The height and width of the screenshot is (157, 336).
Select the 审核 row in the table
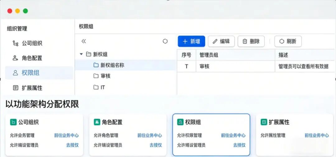(x=256, y=66)
